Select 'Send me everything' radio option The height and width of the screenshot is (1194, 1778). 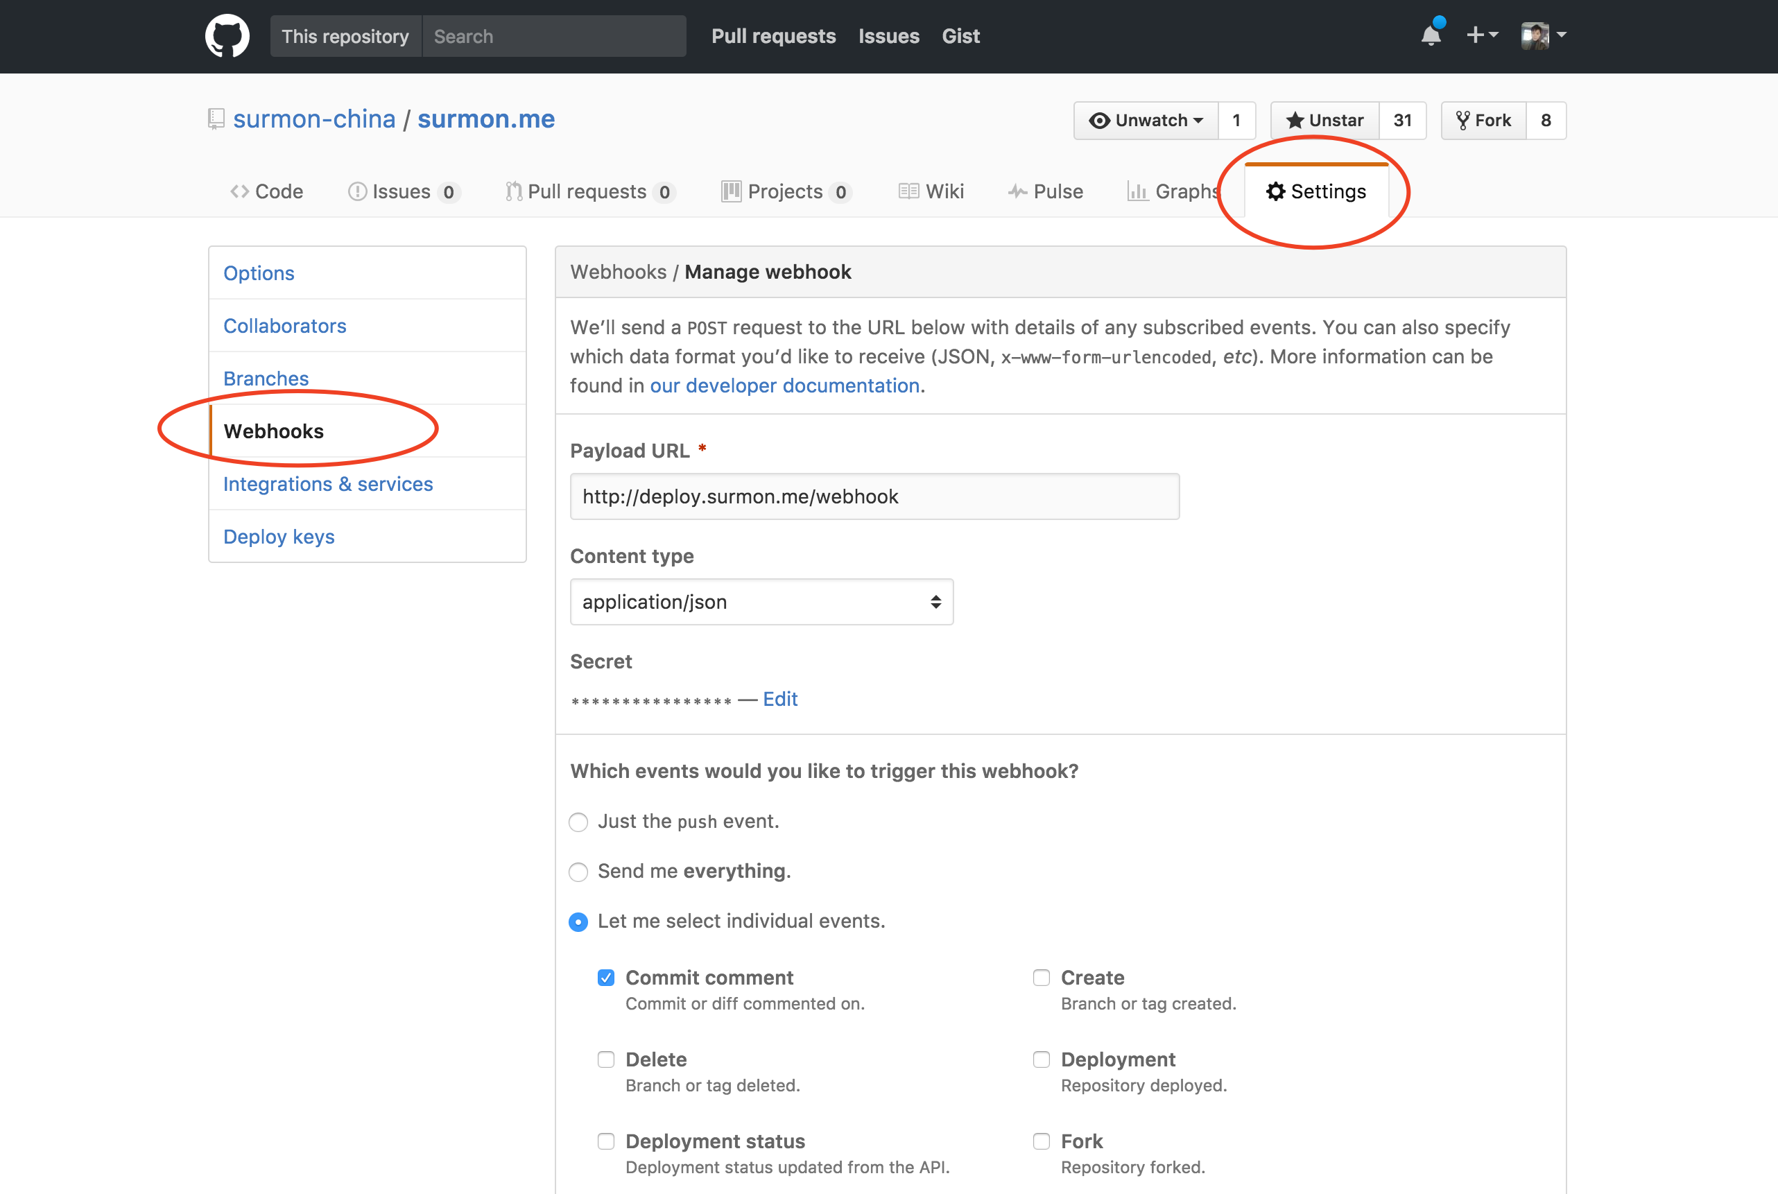click(579, 872)
